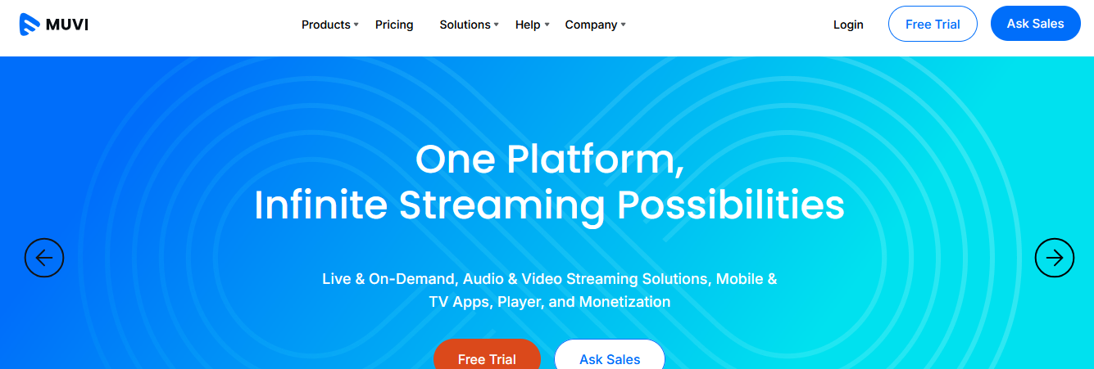Click the Infinite Streaming Possibilities headline
The width and height of the screenshot is (1094, 369).
tap(549, 205)
